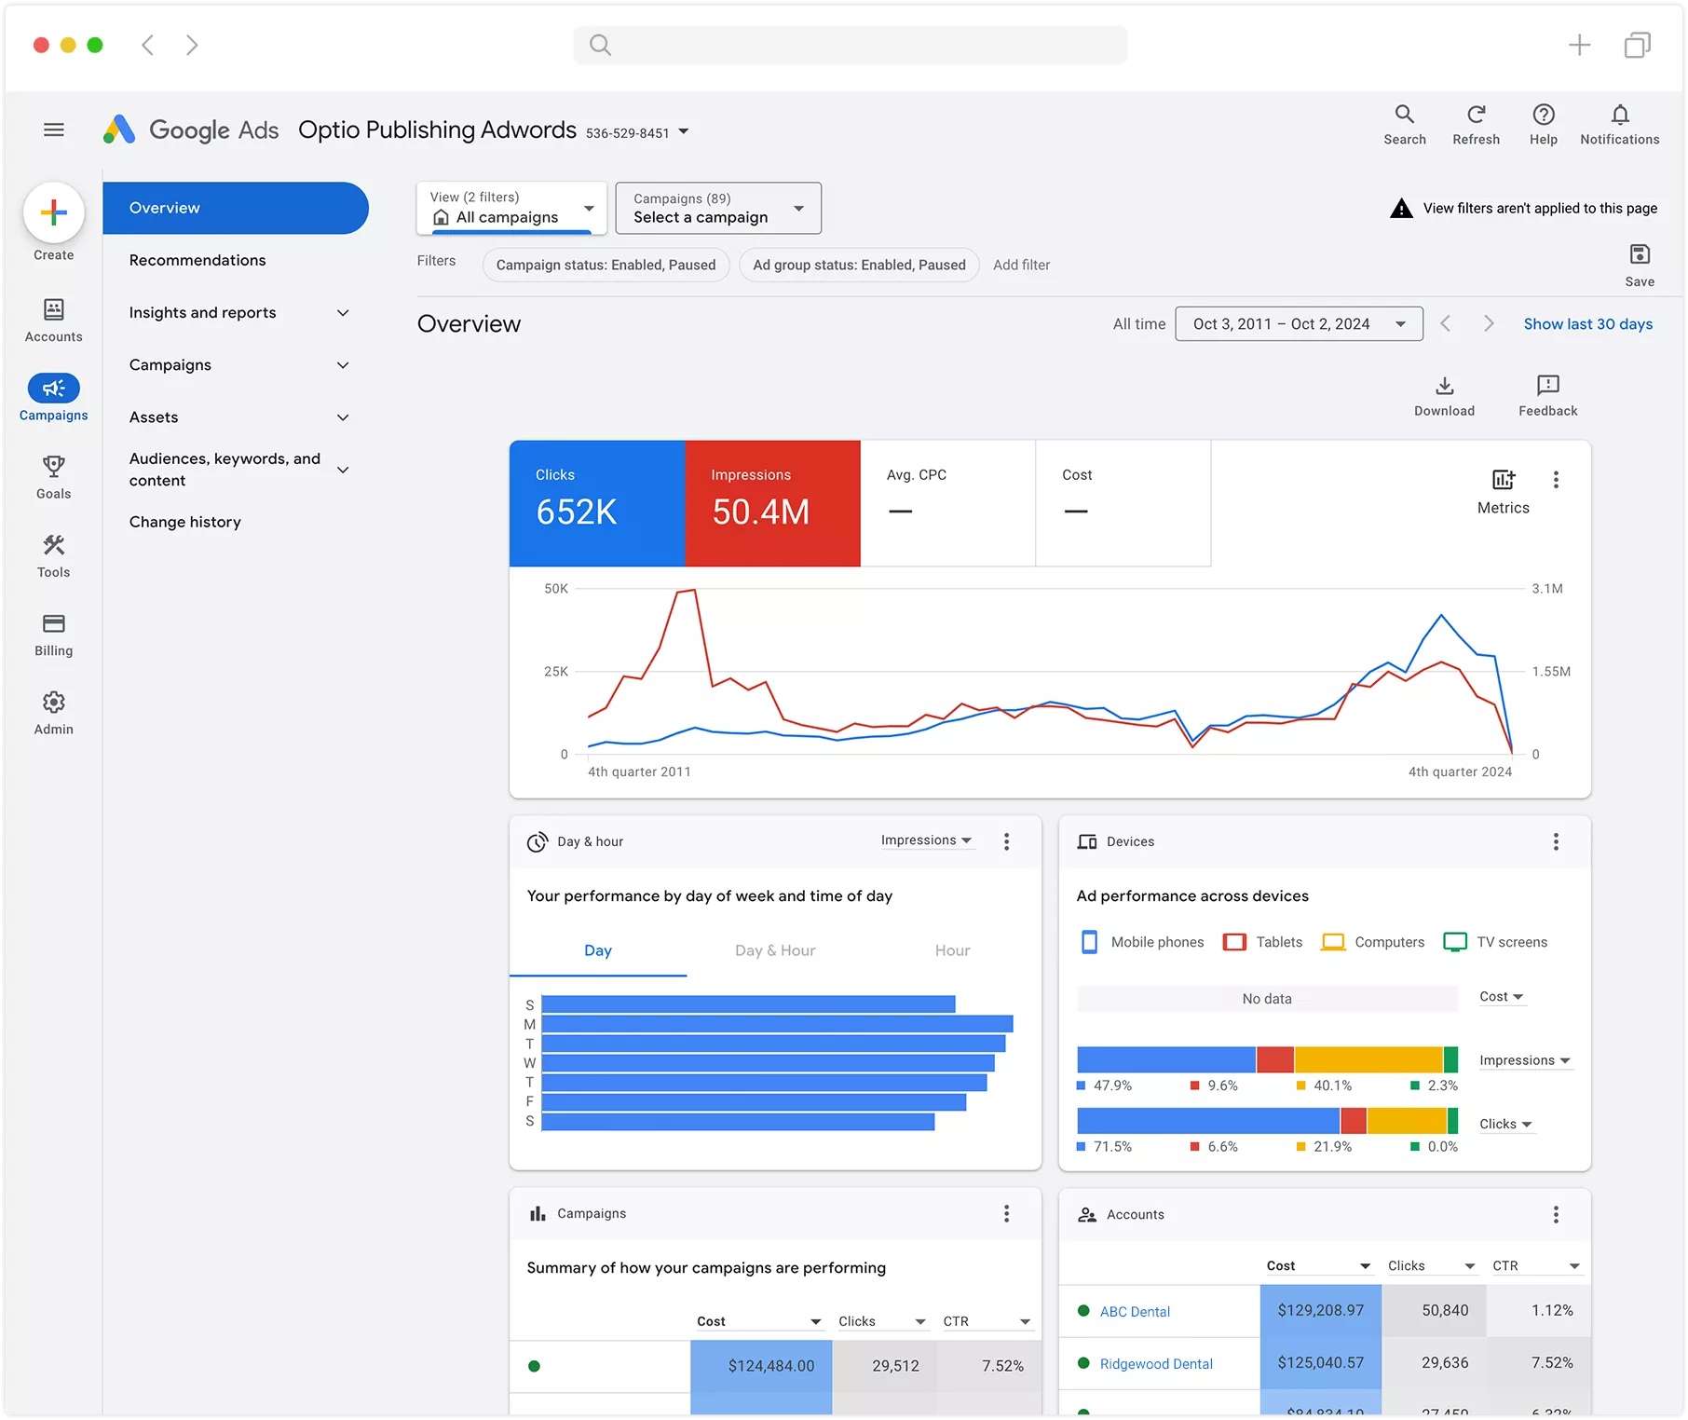
Task: Toggle the Clicks metric tile
Action: [596, 503]
